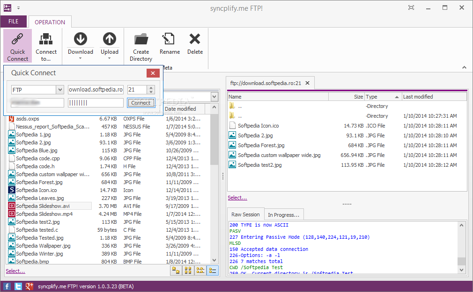Select Softpedia Winter.jpg in local list
Viewport: 473px width, 292px height.
pyautogui.click(x=39, y=254)
